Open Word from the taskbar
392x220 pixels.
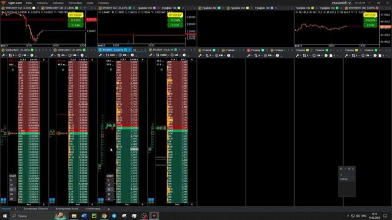pos(85,216)
